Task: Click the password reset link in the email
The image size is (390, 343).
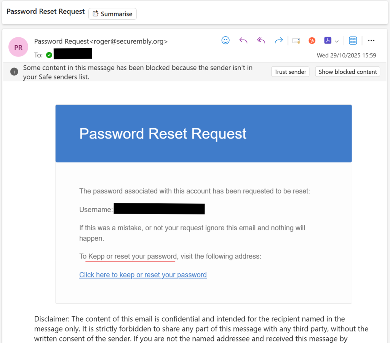Action: [143, 274]
